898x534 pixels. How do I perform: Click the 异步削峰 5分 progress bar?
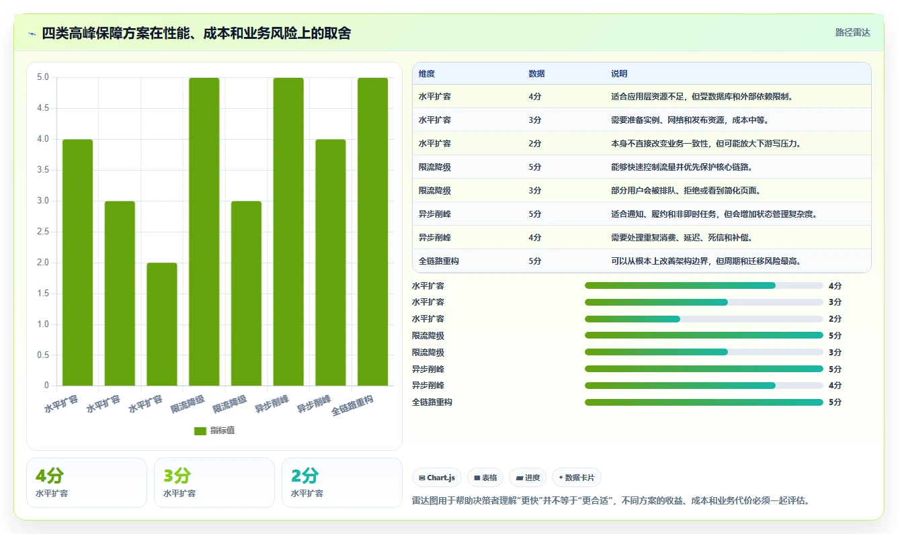[704, 369]
